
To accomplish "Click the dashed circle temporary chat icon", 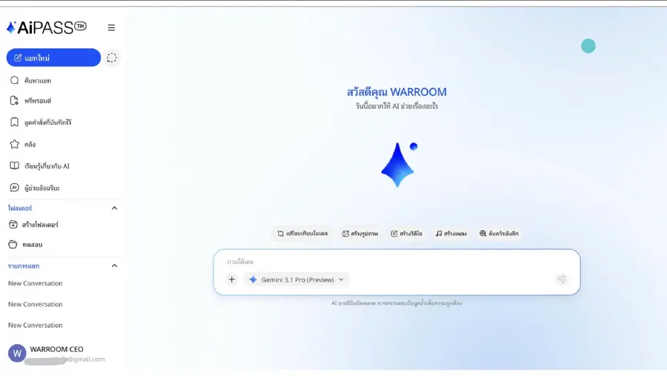I will pos(111,57).
